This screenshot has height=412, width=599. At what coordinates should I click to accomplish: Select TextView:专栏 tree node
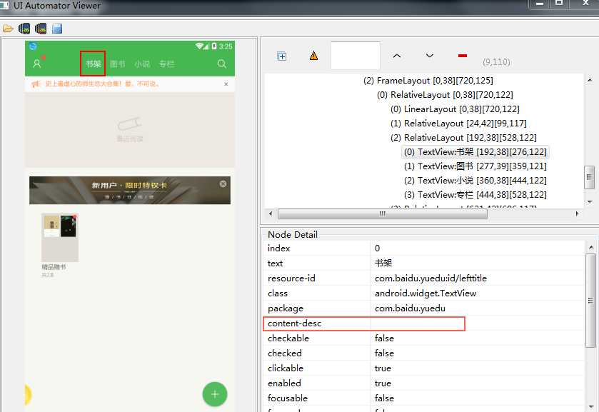click(x=475, y=195)
